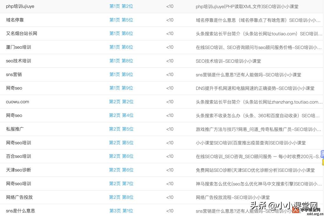Click the <10 value in 域名停靠 row
324x216 pixels.
(x=170, y=20)
